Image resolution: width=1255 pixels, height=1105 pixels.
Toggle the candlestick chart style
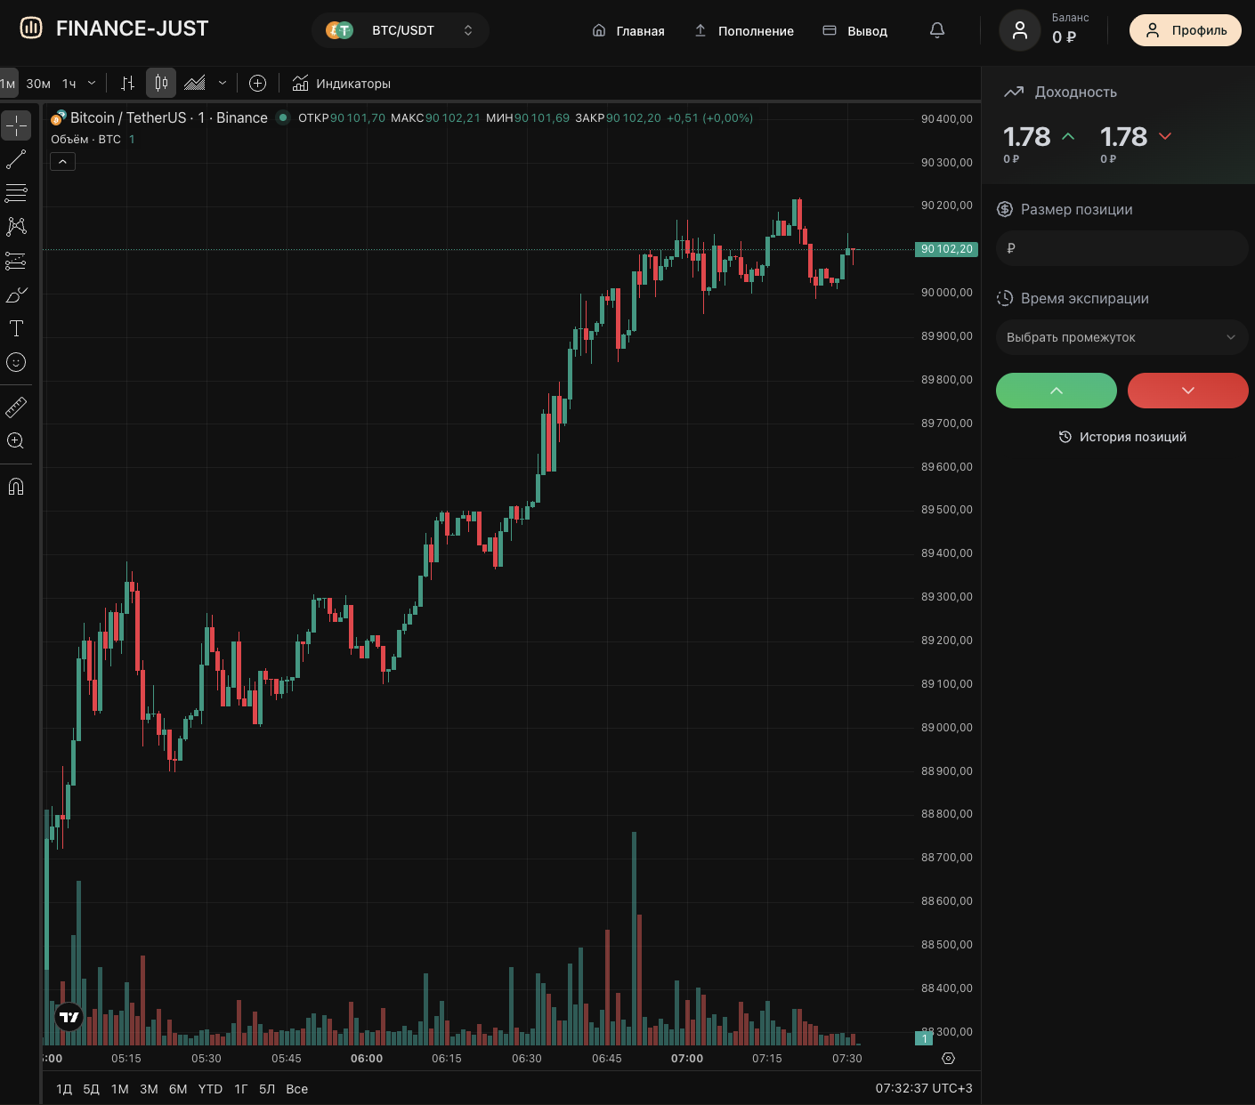[161, 84]
